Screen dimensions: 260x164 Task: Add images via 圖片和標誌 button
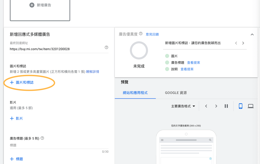22,82
